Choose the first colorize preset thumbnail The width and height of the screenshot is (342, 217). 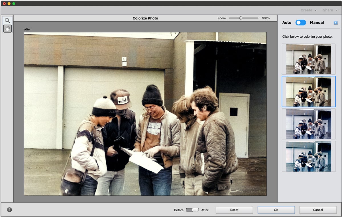(x=309, y=59)
